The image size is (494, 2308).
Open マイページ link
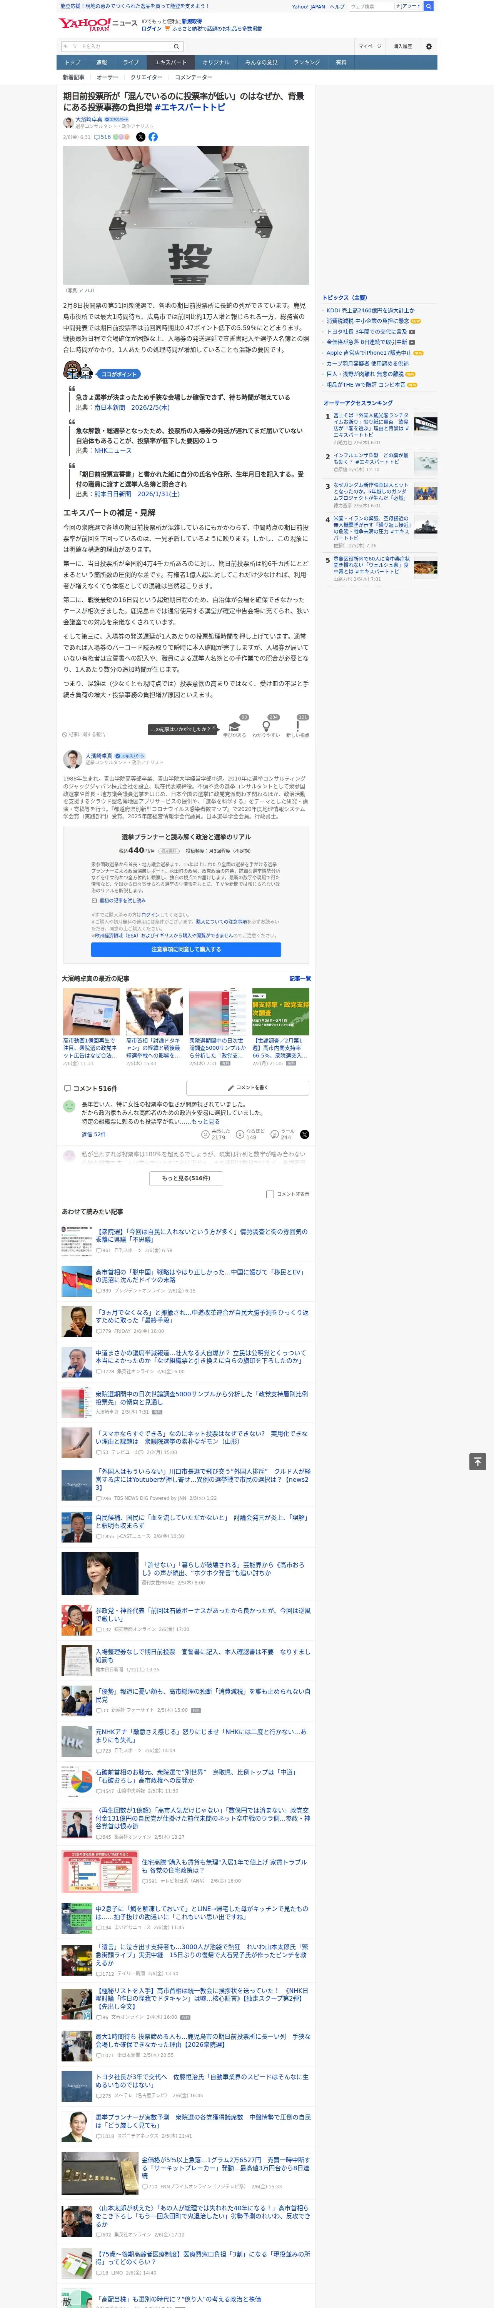coord(370,47)
